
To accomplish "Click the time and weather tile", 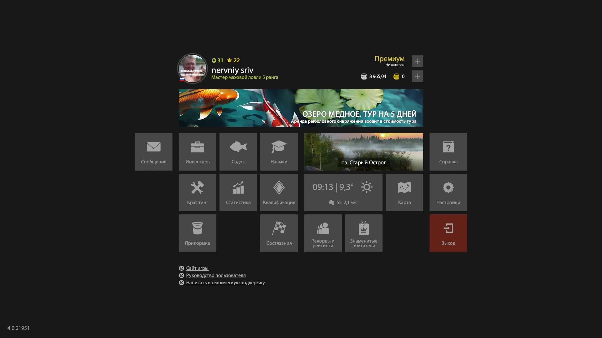I will pos(343,192).
